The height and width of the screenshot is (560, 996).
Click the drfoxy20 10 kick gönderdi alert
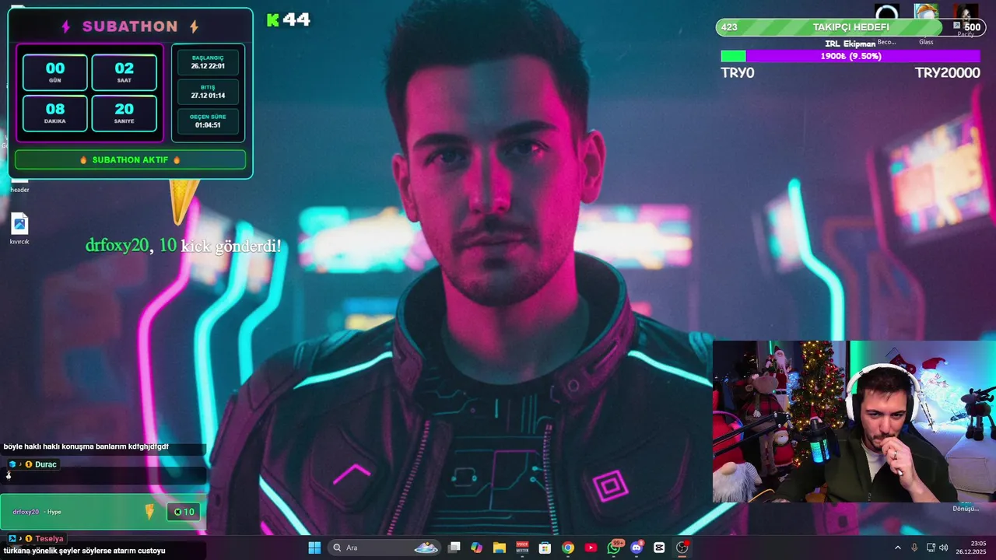pyautogui.click(x=183, y=246)
